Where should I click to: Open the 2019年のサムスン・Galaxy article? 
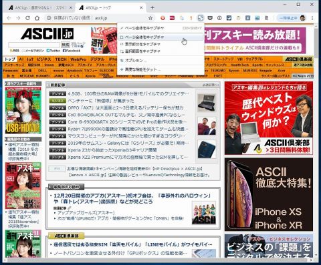[128, 143]
